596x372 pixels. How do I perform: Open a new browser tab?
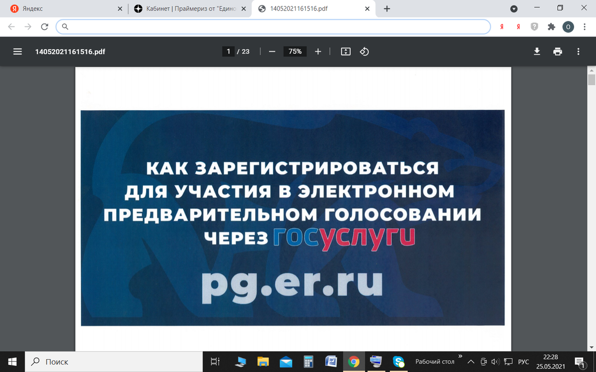click(x=387, y=8)
